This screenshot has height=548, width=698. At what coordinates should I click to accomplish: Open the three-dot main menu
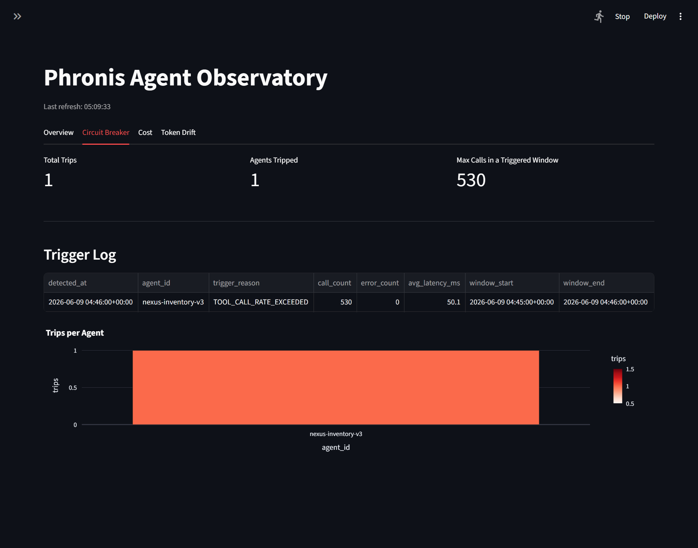[x=680, y=16]
